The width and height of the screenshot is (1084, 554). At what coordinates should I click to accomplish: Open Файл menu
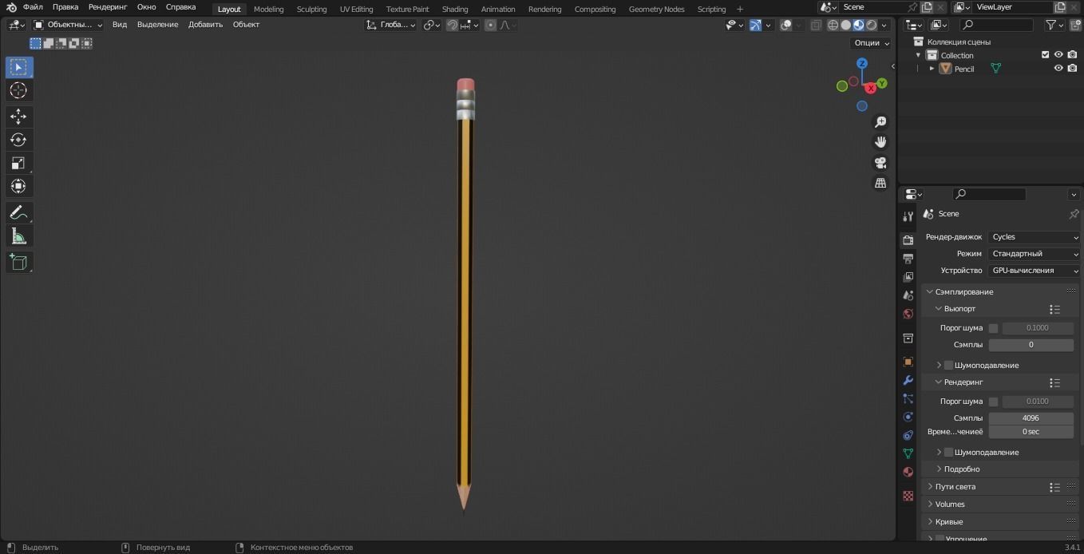click(33, 7)
